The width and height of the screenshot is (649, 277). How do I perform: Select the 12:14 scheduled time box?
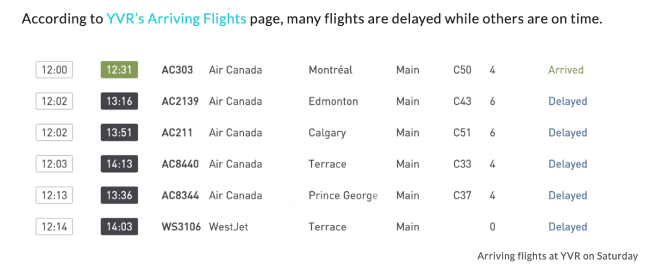54,227
